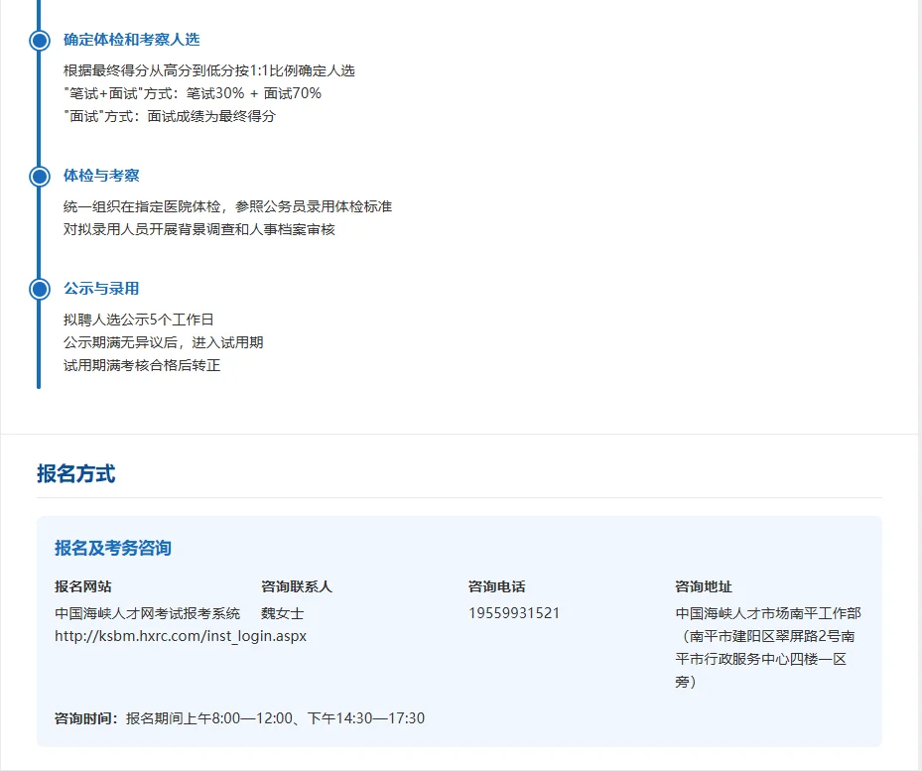Select the 报名及考务咨询 heading

(112, 548)
